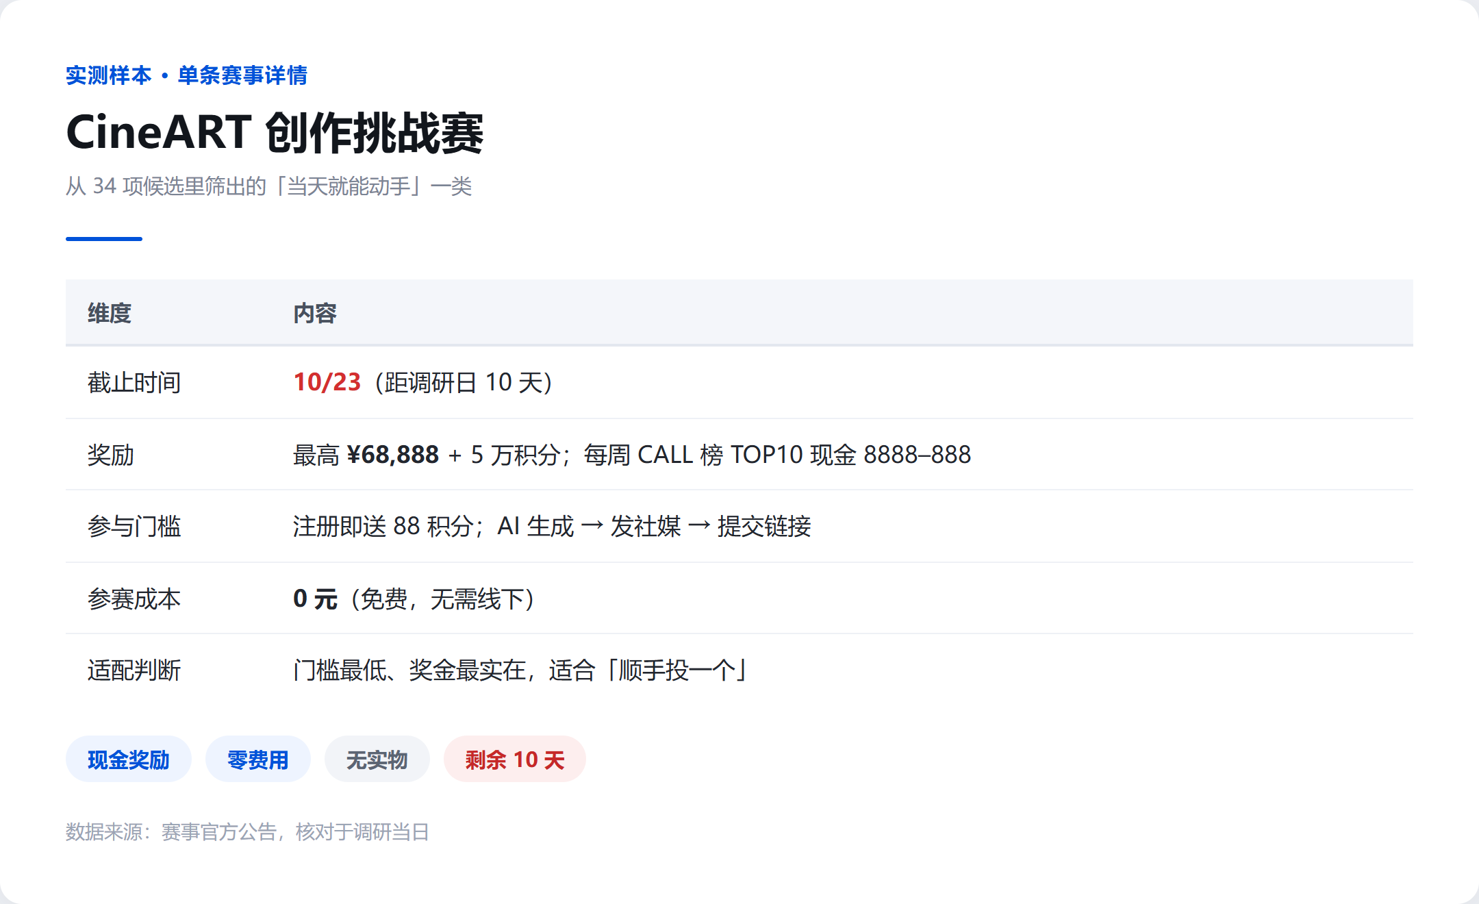Click the '数据来源' footnote text
This screenshot has width=1479, height=904.
pos(104,832)
